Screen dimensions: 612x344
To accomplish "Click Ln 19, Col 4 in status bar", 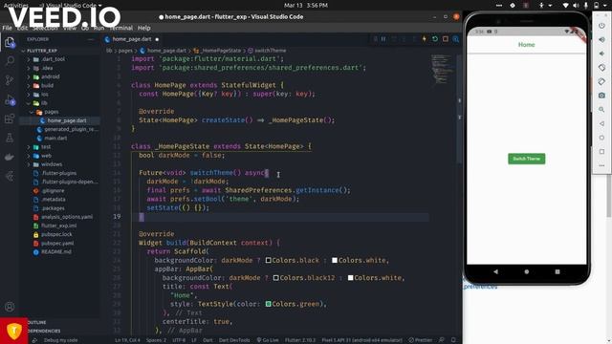I will [x=127, y=340].
